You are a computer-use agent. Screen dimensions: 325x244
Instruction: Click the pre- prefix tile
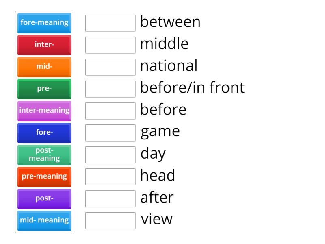(x=44, y=89)
